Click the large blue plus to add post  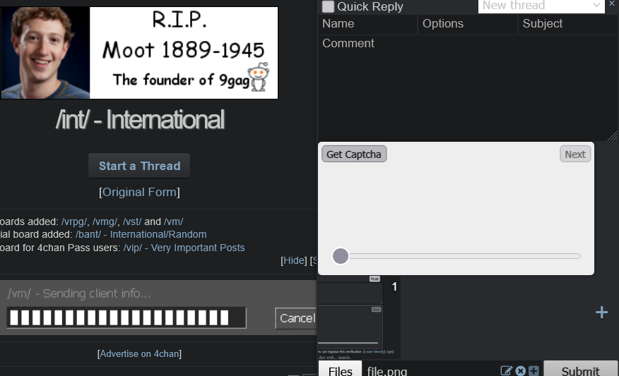[x=601, y=312]
